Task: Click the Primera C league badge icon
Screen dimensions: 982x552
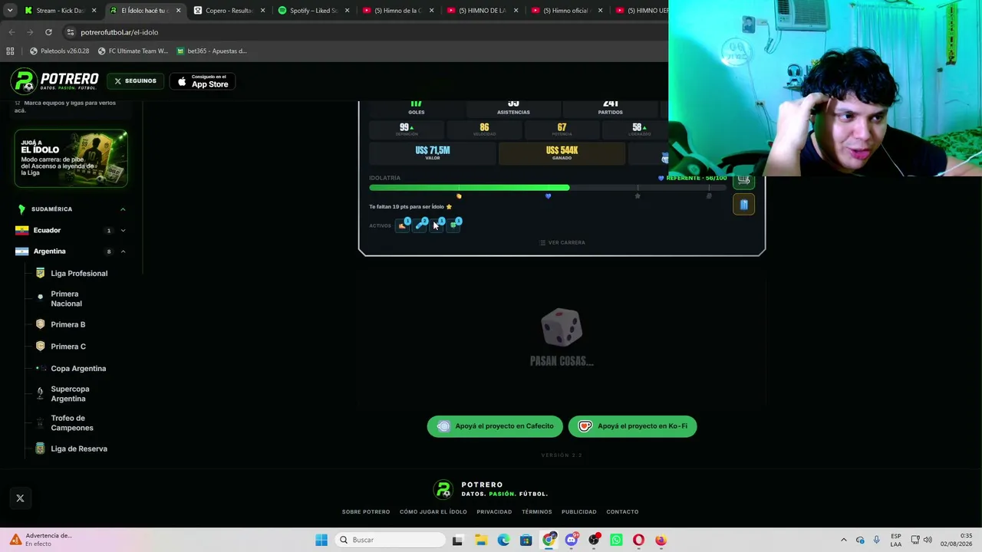Action: [x=41, y=347]
